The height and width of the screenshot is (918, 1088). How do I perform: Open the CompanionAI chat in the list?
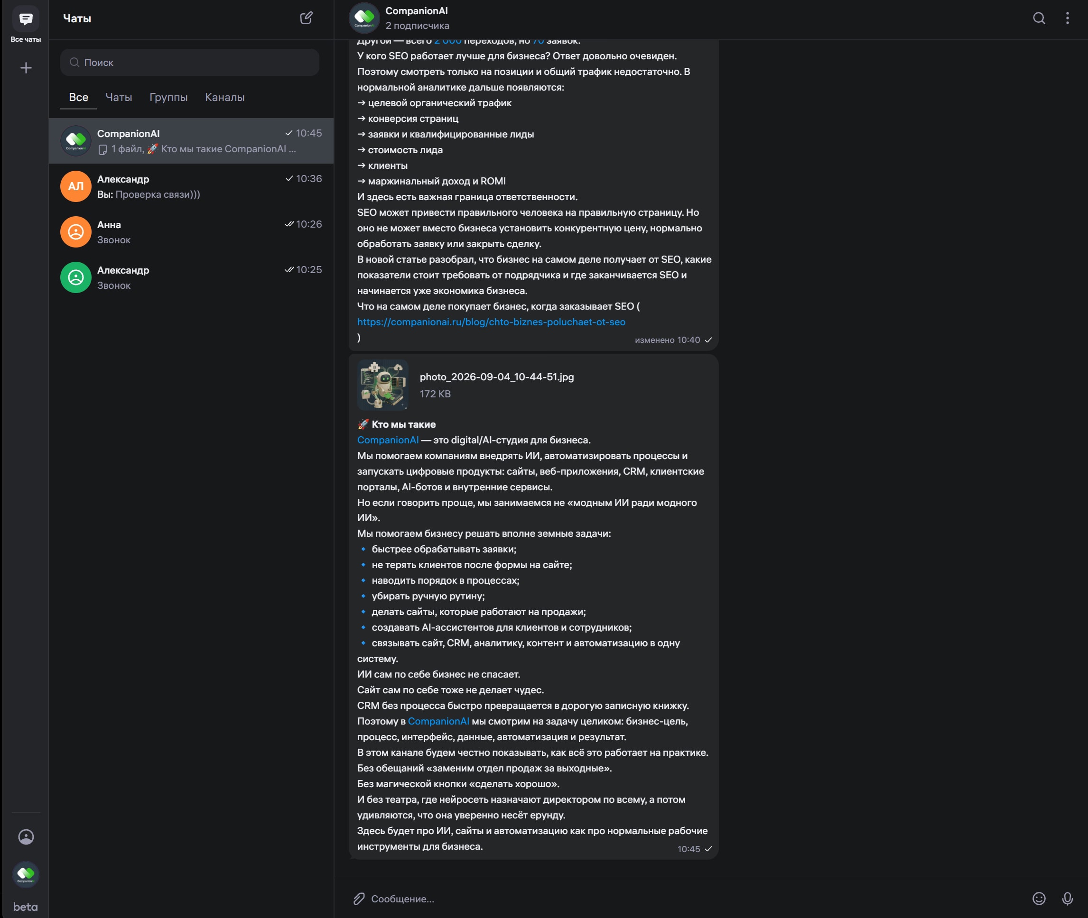191,140
